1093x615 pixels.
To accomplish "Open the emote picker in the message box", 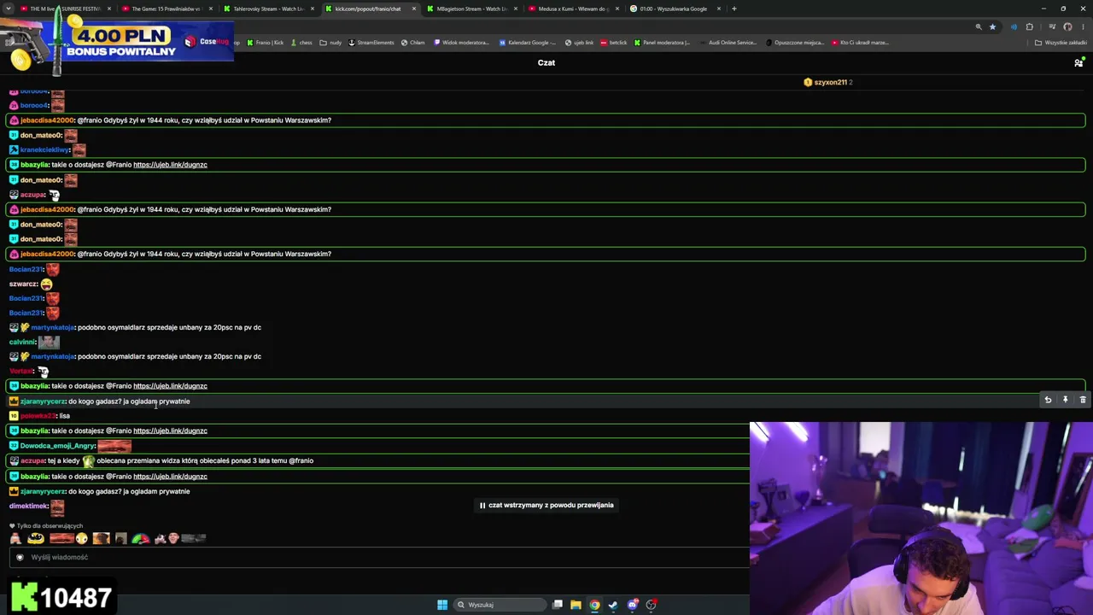I will pyautogui.click(x=20, y=558).
